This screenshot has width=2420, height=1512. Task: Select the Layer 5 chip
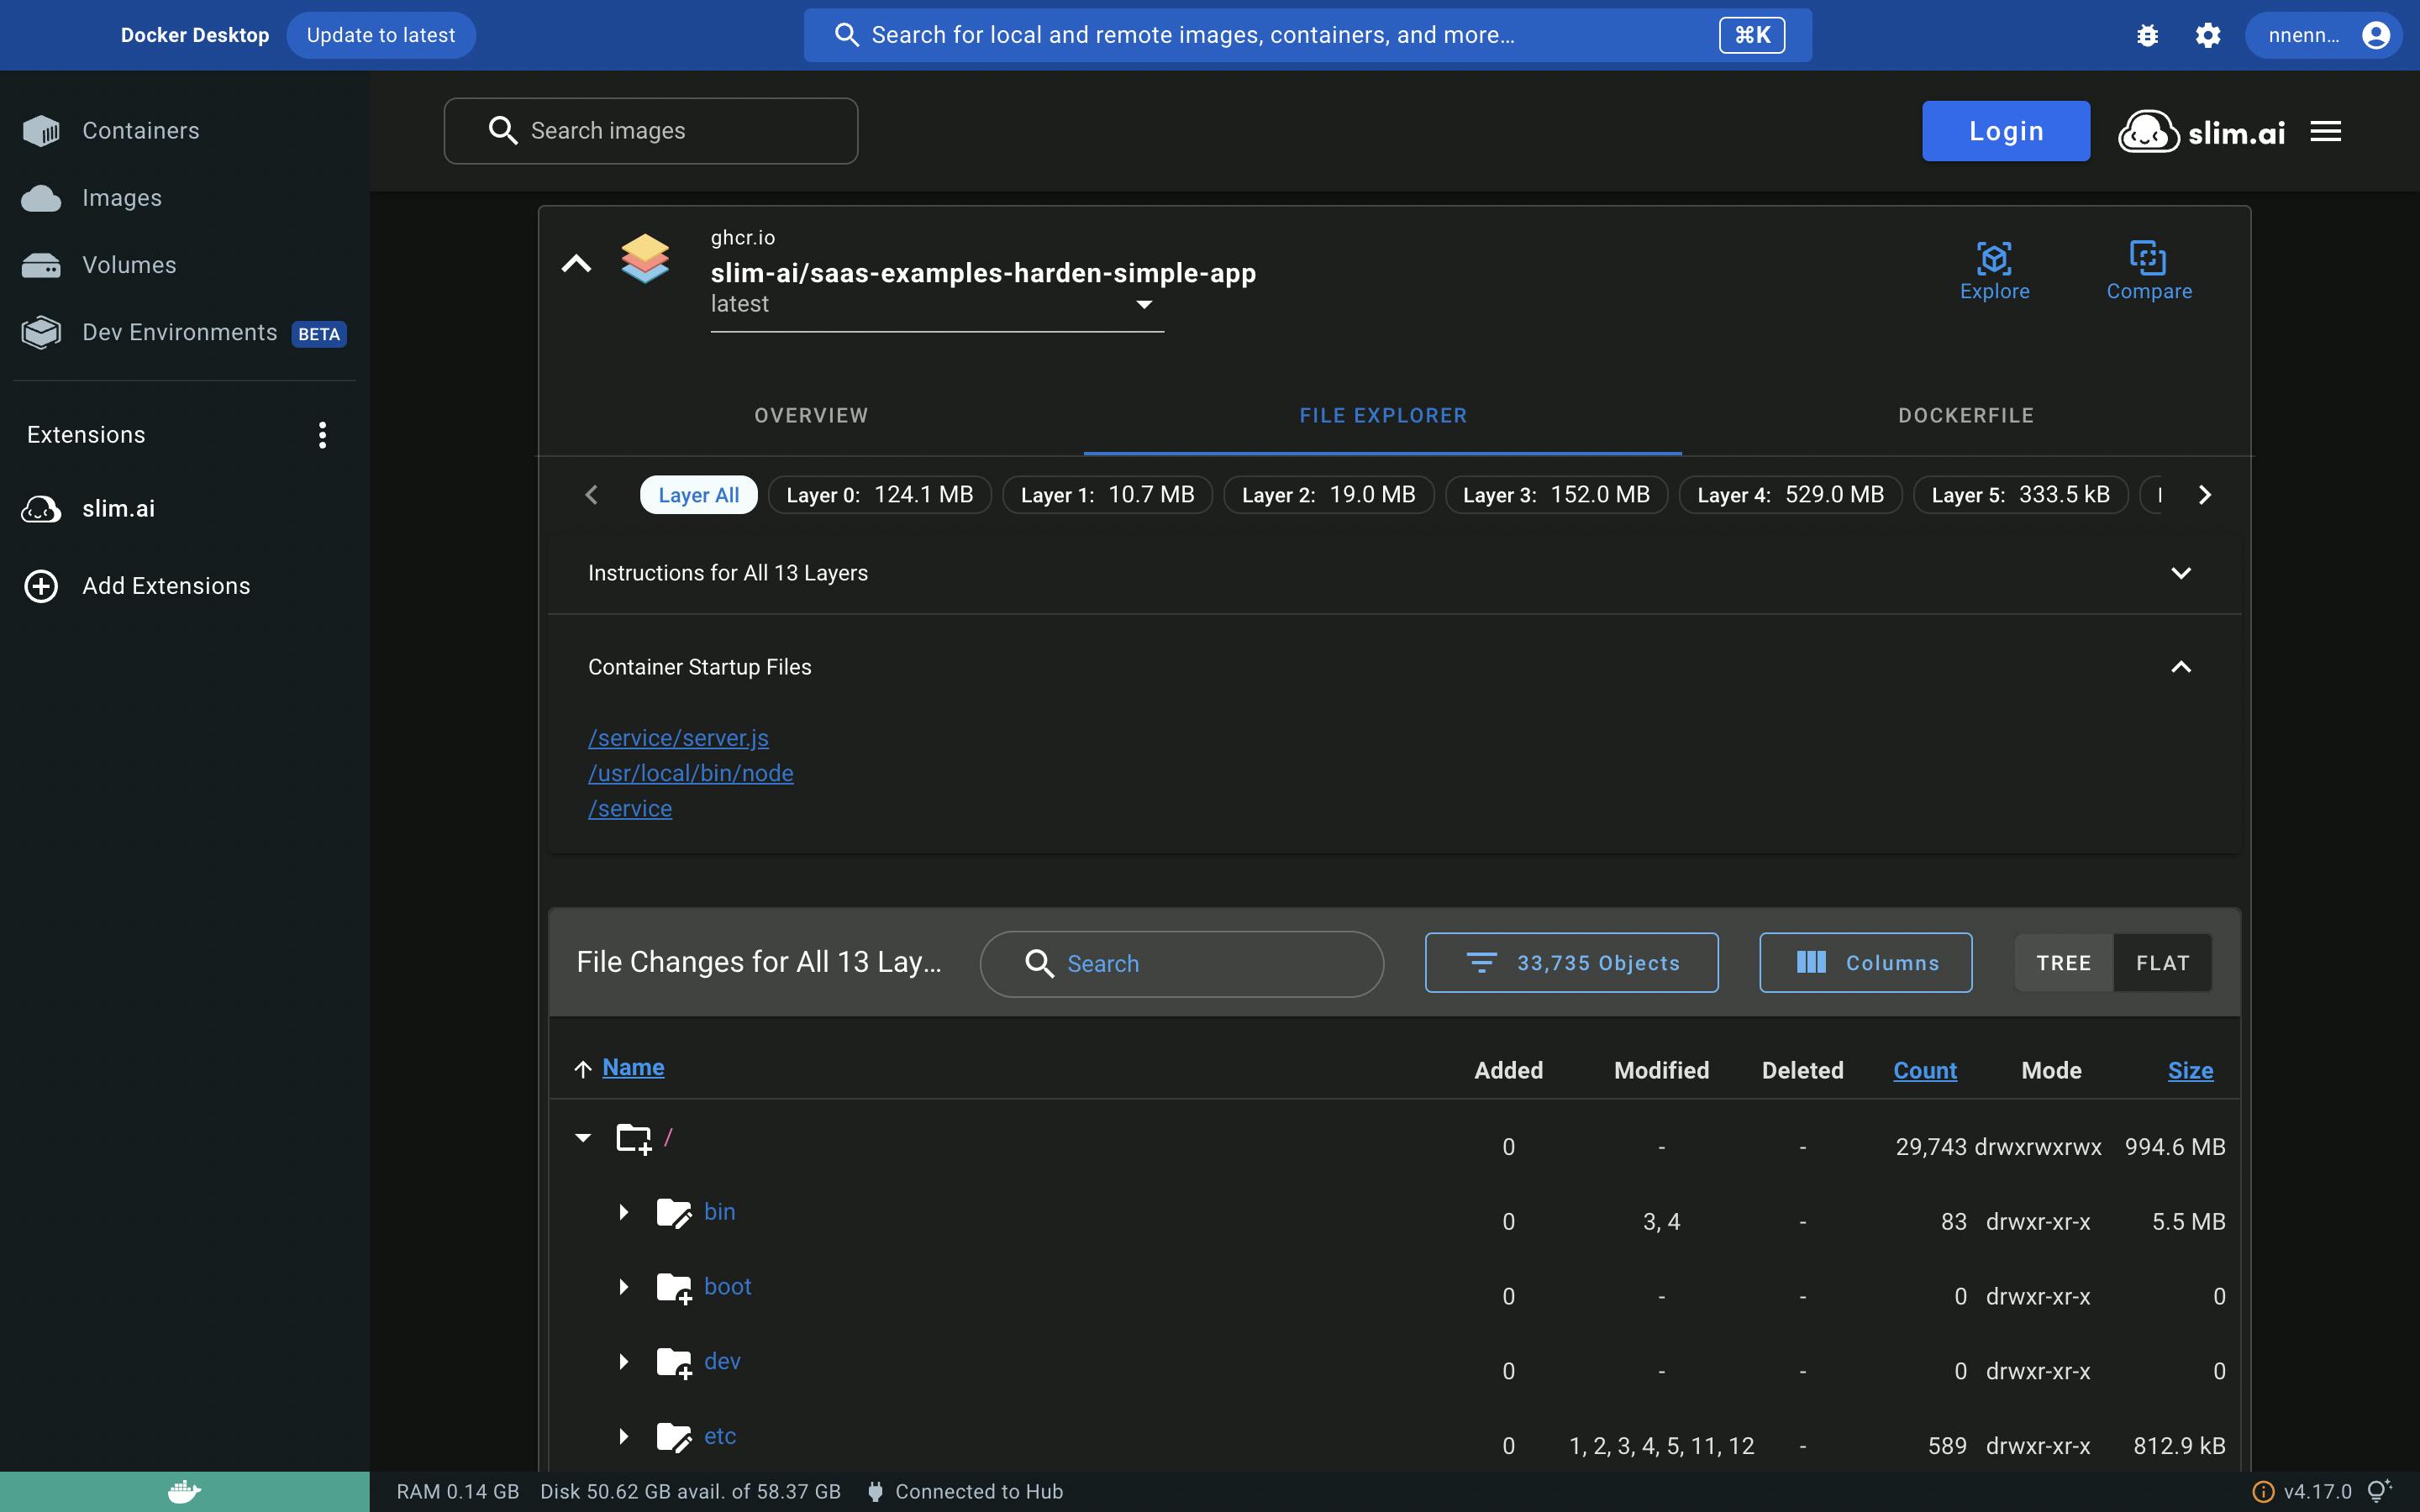2020,495
